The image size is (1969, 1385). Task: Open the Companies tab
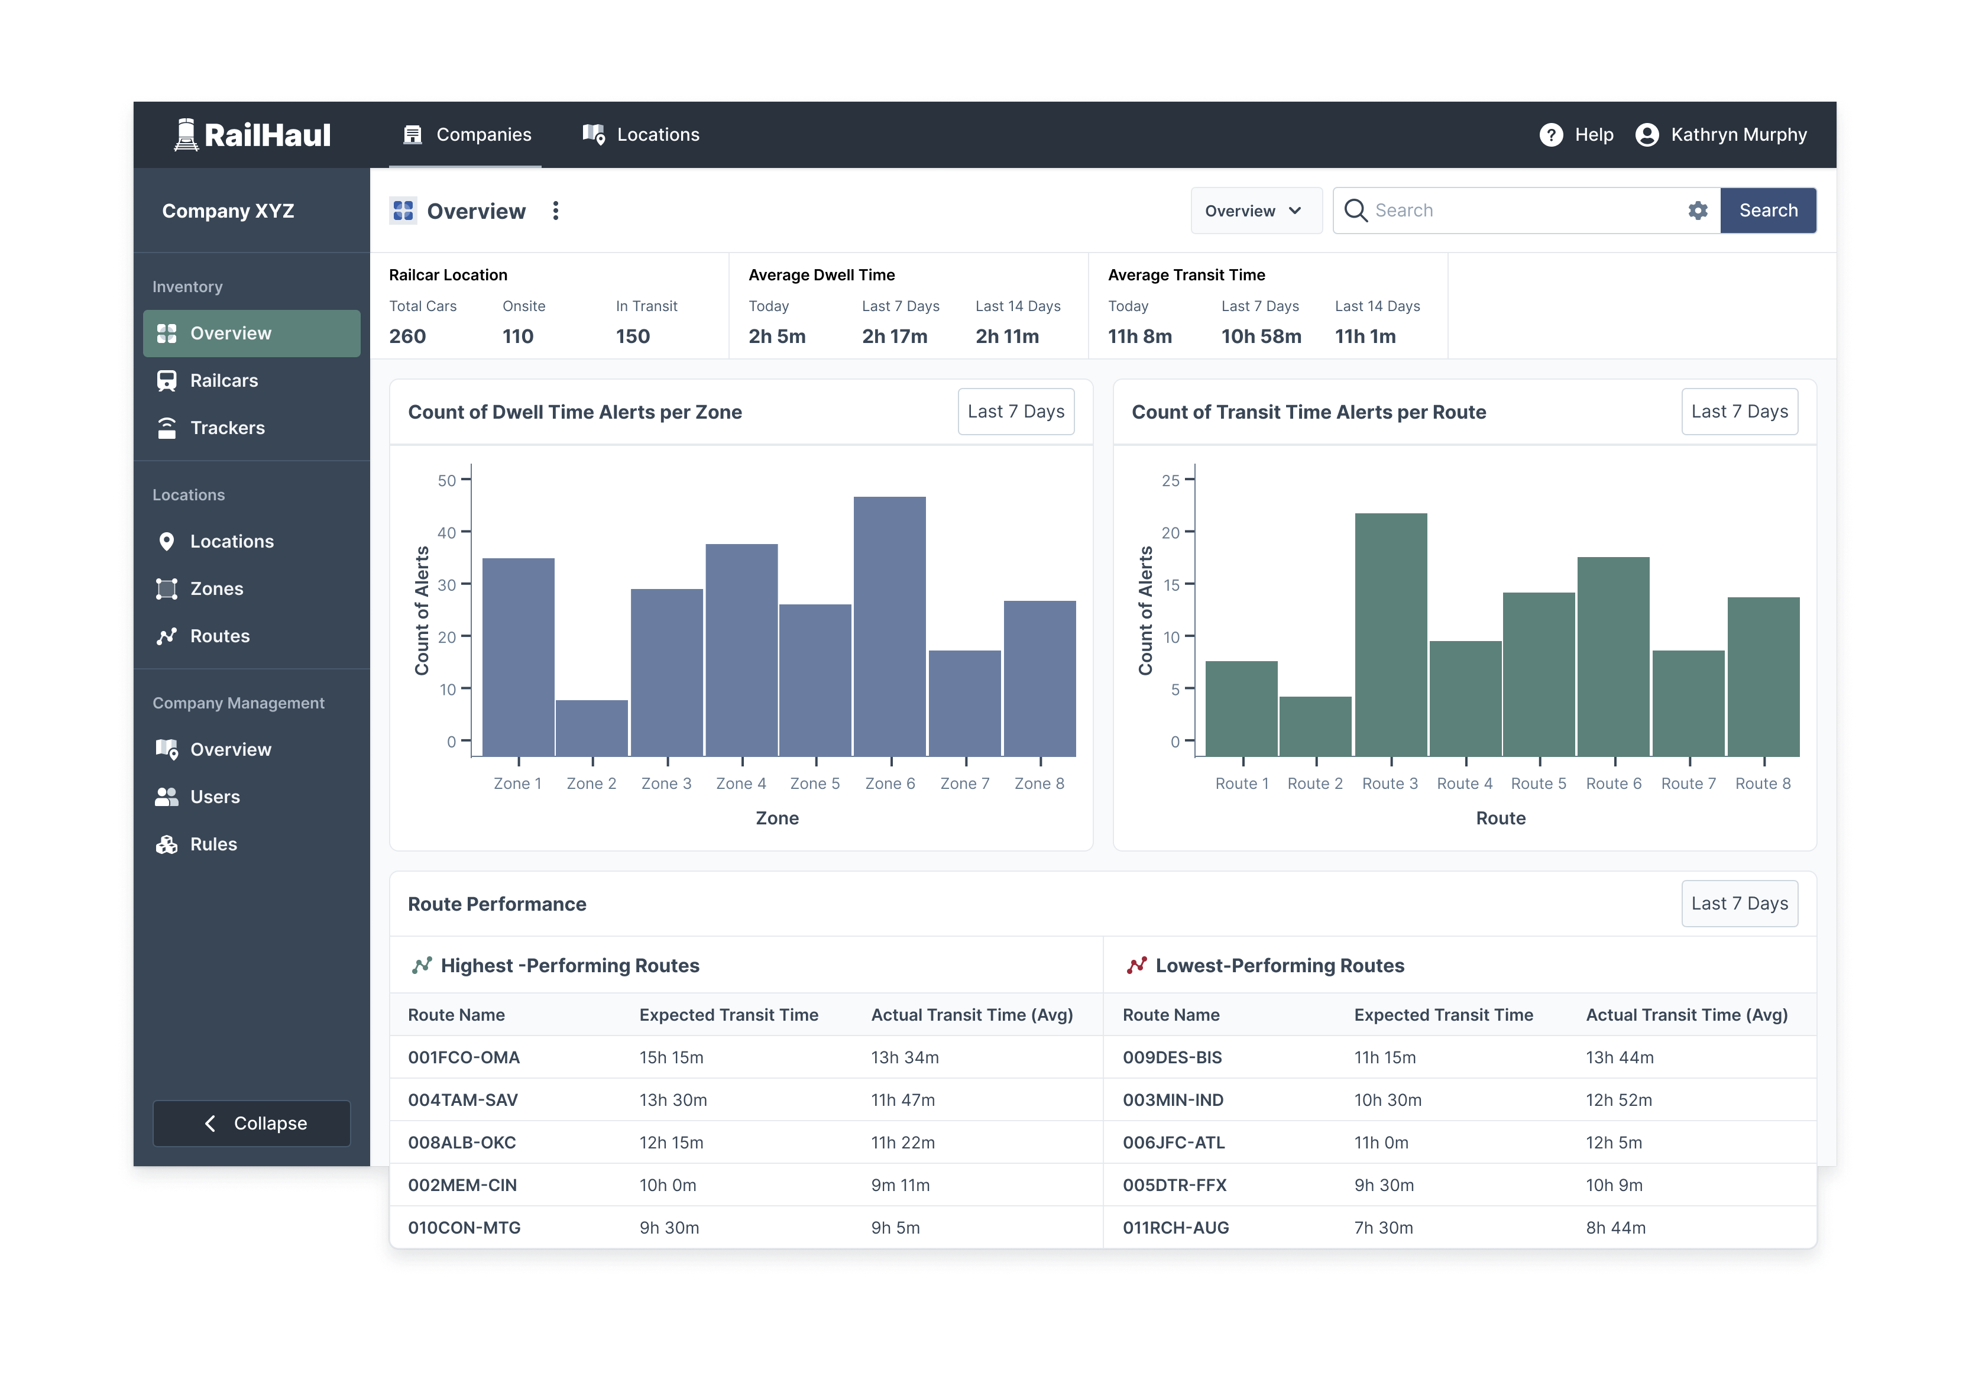[x=466, y=134]
